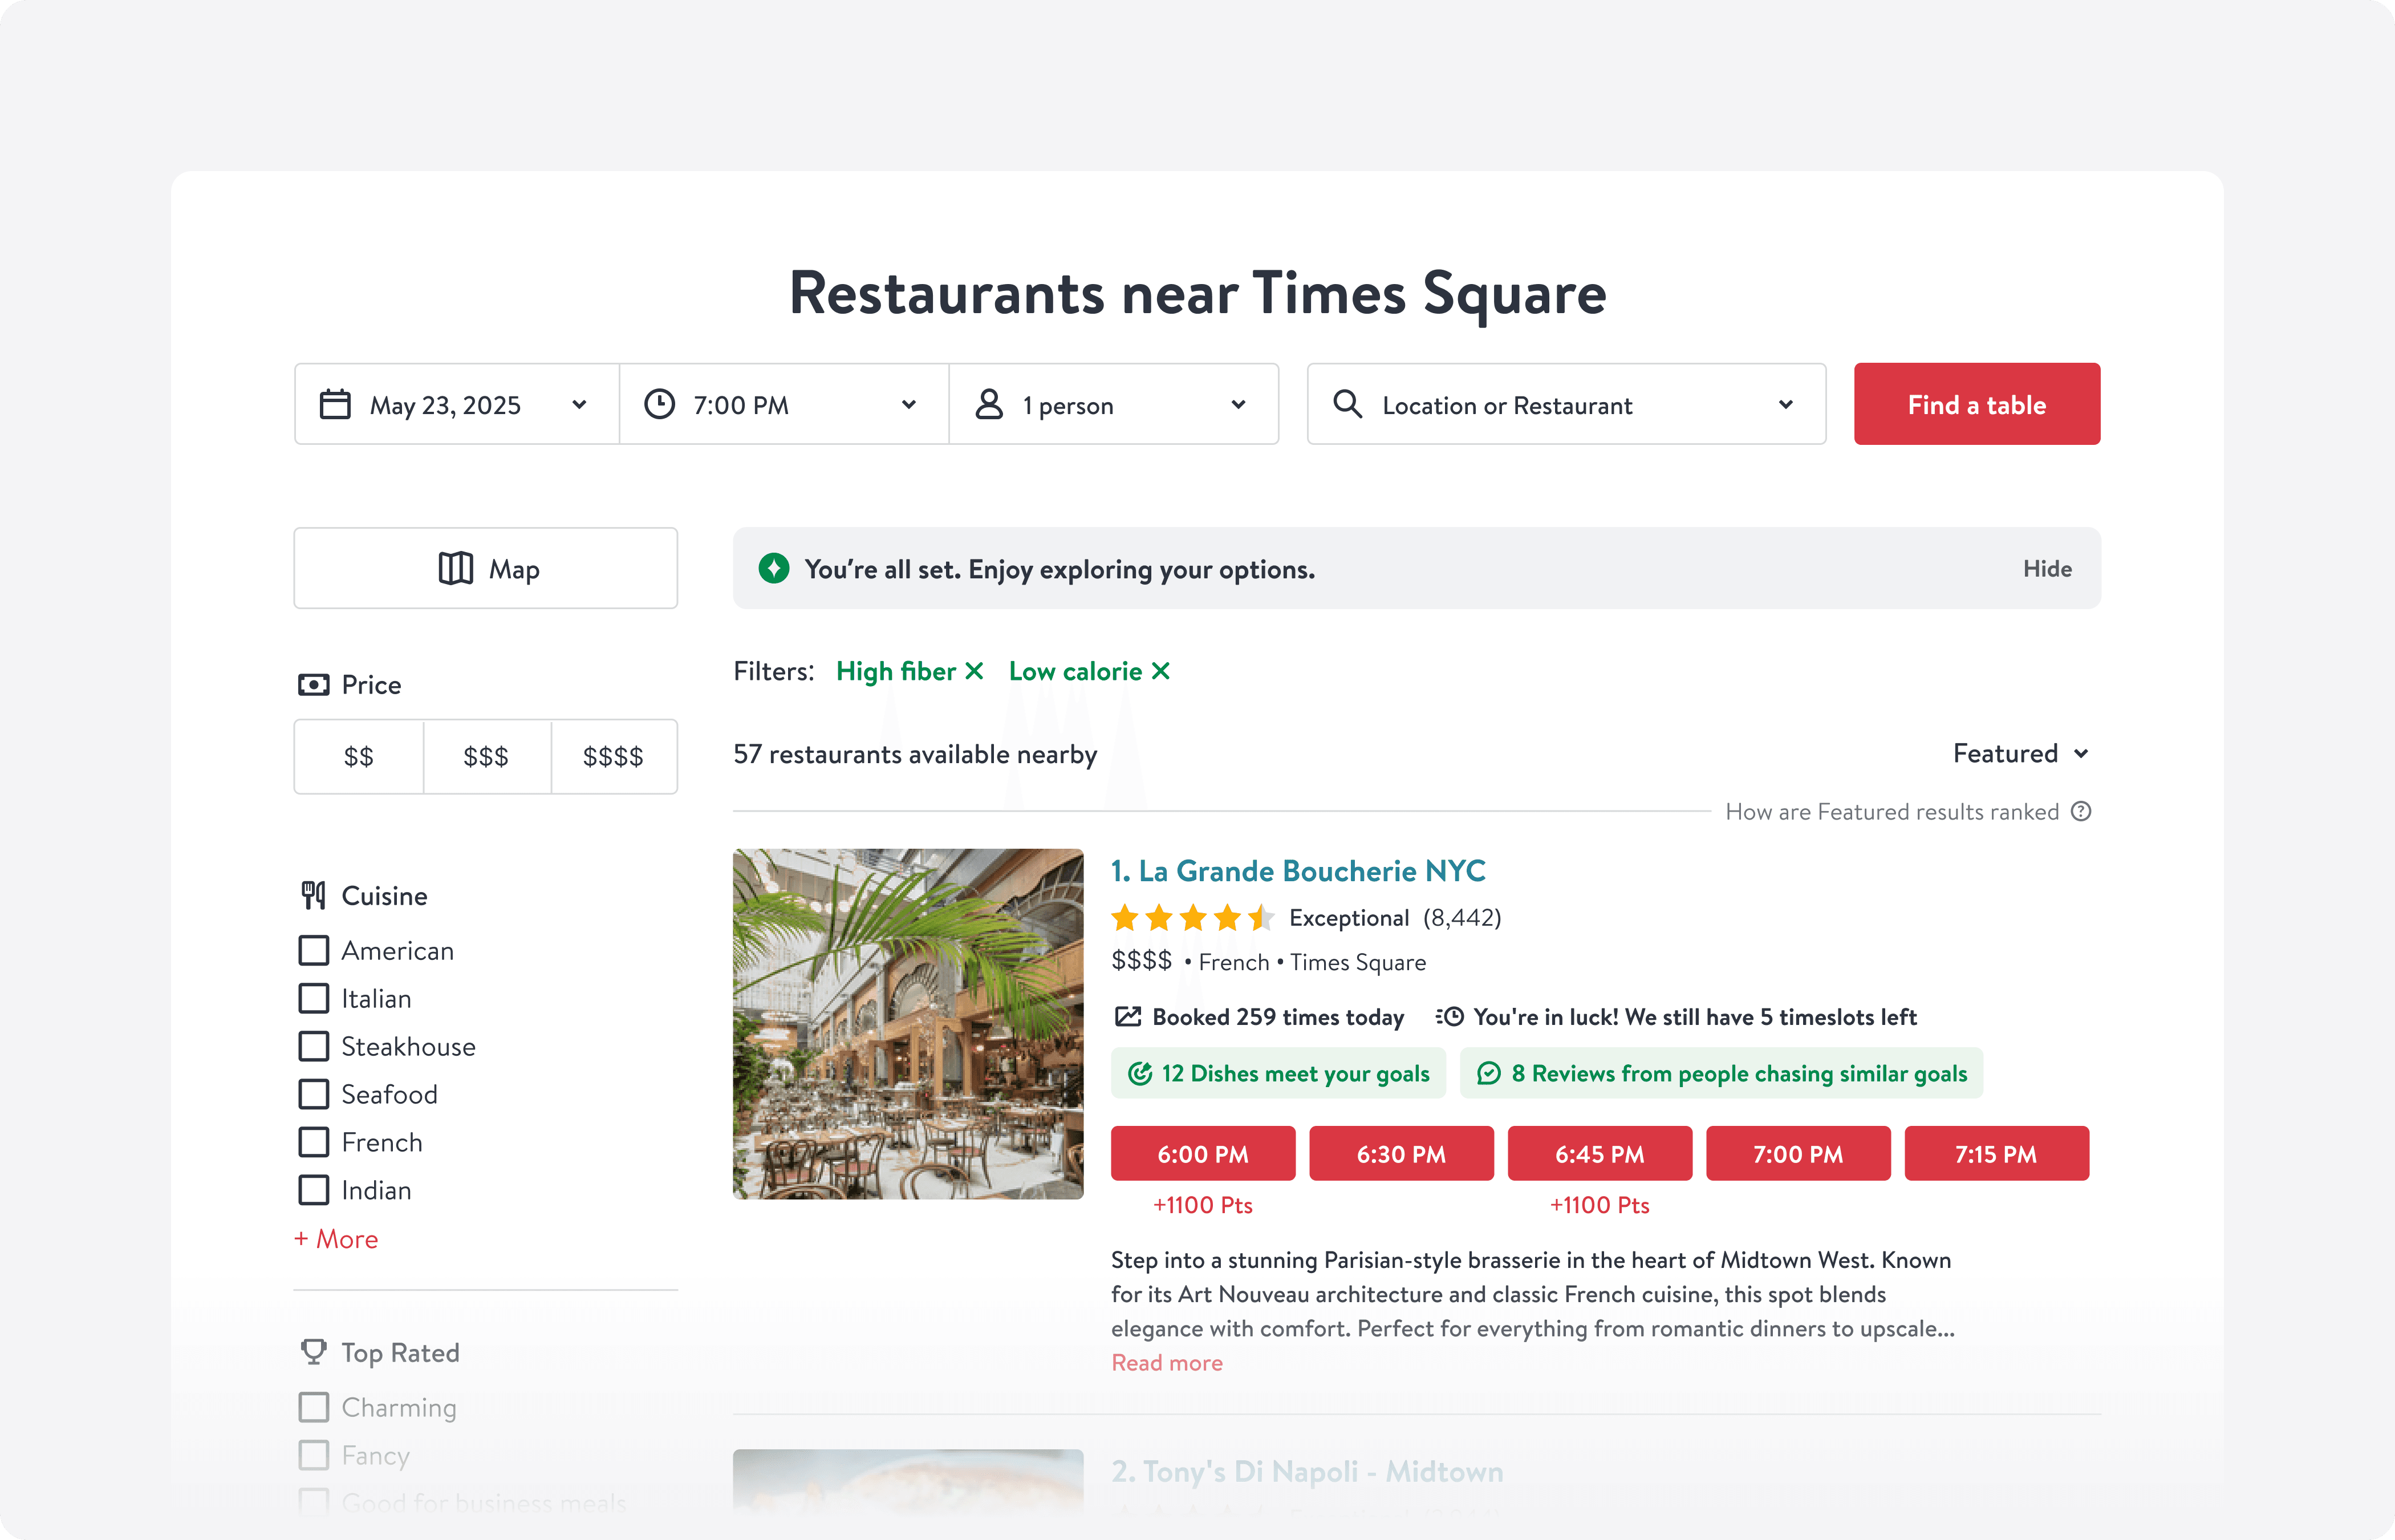Click the calendar icon beside May 23, 2025
Viewport: 2395px width, 1540px height.
(335, 405)
